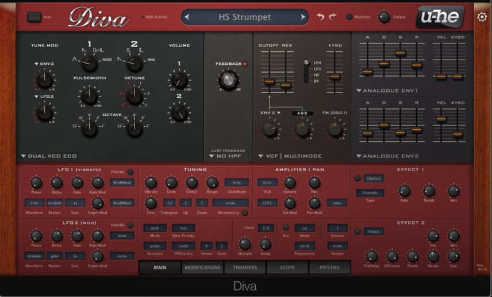Expand the DUAL VCO ECO oscillator menu
The width and height of the screenshot is (492, 297).
coord(49,156)
